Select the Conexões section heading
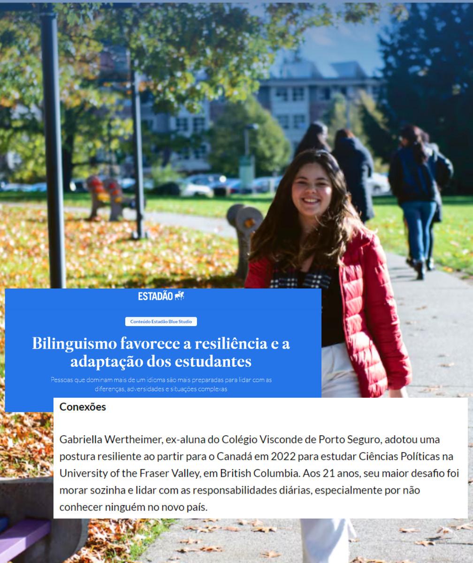The height and width of the screenshot is (563, 473). click(x=83, y=407)
